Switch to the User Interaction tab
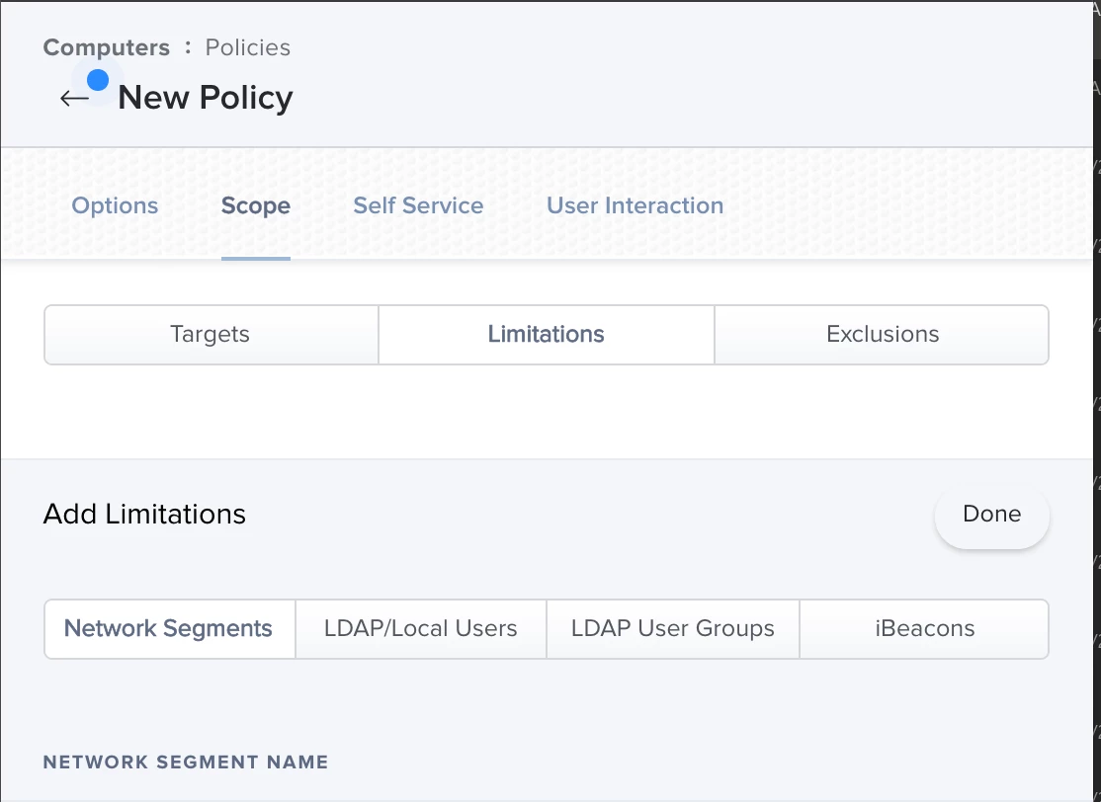The height and width of the screenshot is (802, 1101). coord(635,205)
